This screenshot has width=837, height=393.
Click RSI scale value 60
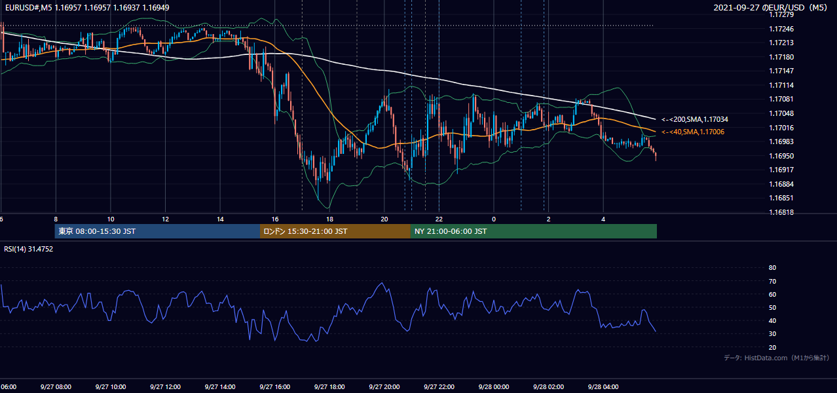[x=772, y=294]
